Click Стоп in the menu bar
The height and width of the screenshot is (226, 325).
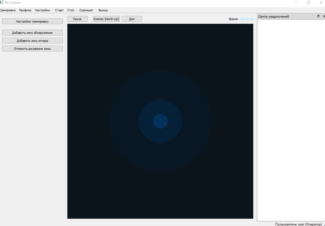coord(71,10)
